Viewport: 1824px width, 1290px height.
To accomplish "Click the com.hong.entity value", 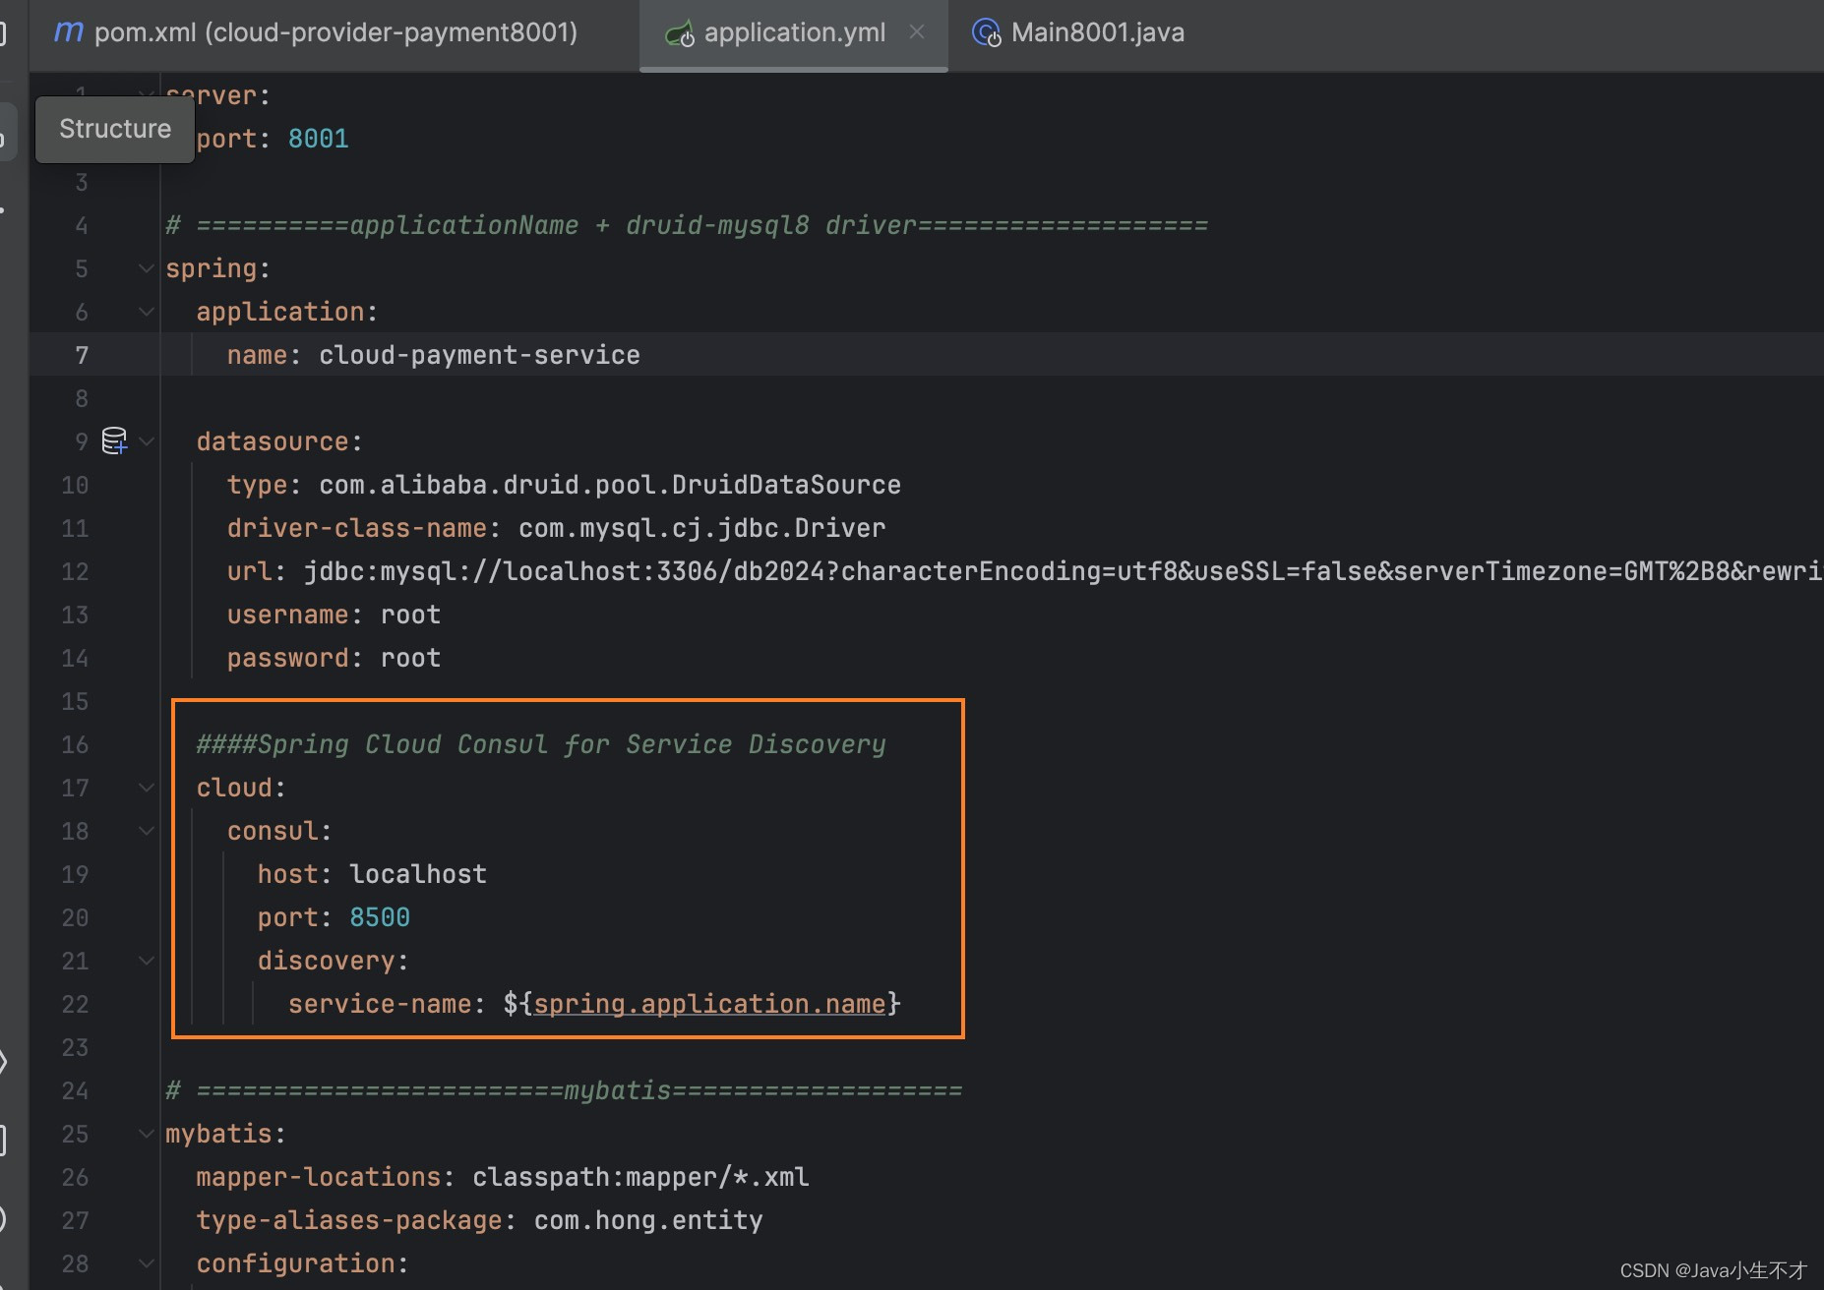I will coord(648,1220).
